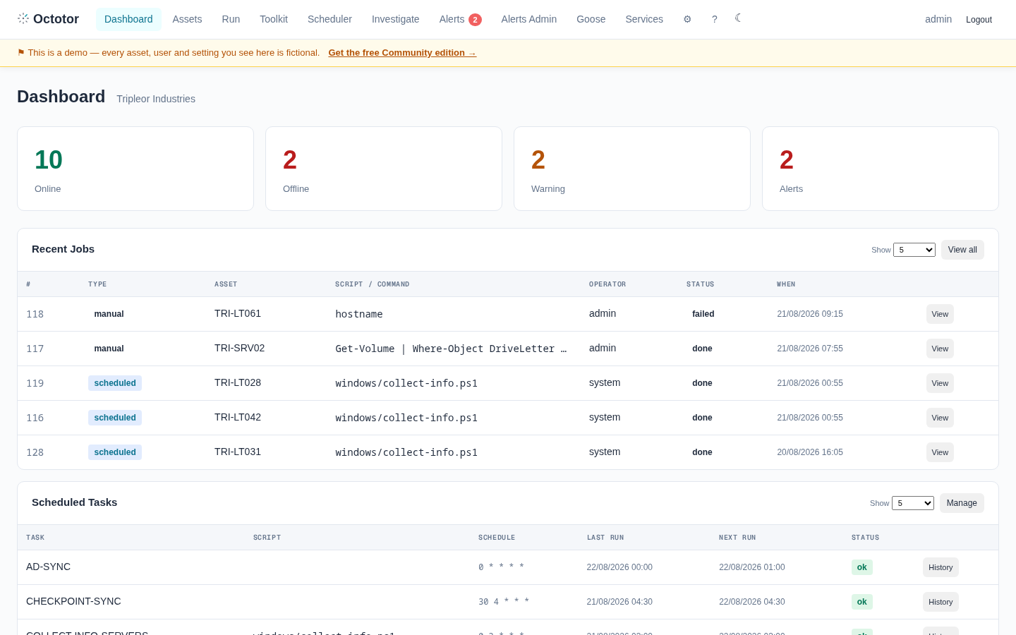Image resolution: width=1016 pixels, height=635 pixels.
Task: Click the Get-Volume command text
Action: pyautogui.click(x=451, y=349)
